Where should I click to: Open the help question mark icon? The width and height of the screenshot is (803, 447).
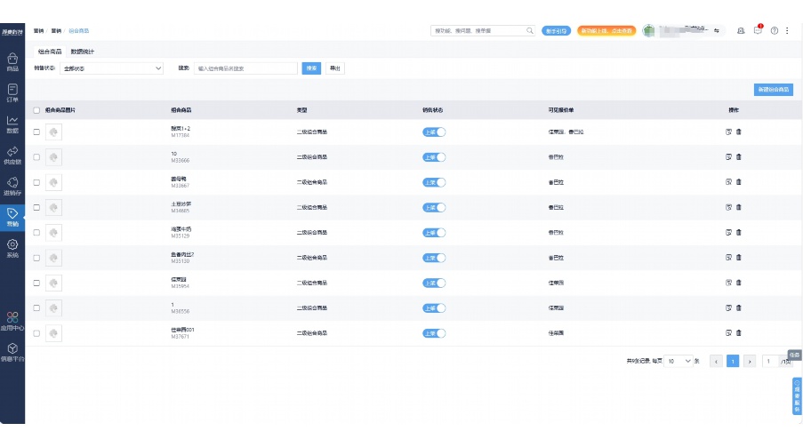[775, 30]
